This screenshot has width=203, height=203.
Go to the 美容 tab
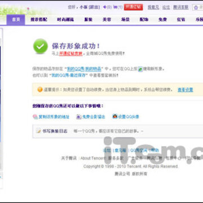coord(107,20)
